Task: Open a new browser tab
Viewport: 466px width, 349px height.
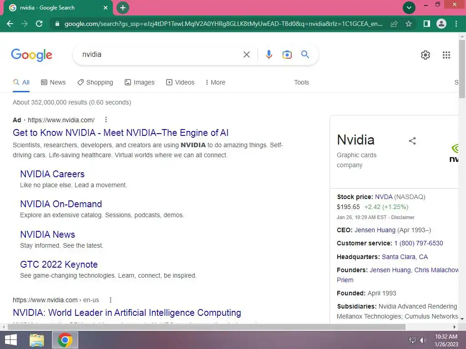Action: tap(123, 8)
